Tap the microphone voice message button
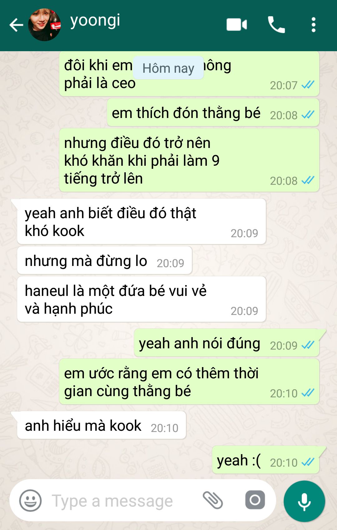The width and height of the screenshot is (337, 530). (x=304, y=501)
